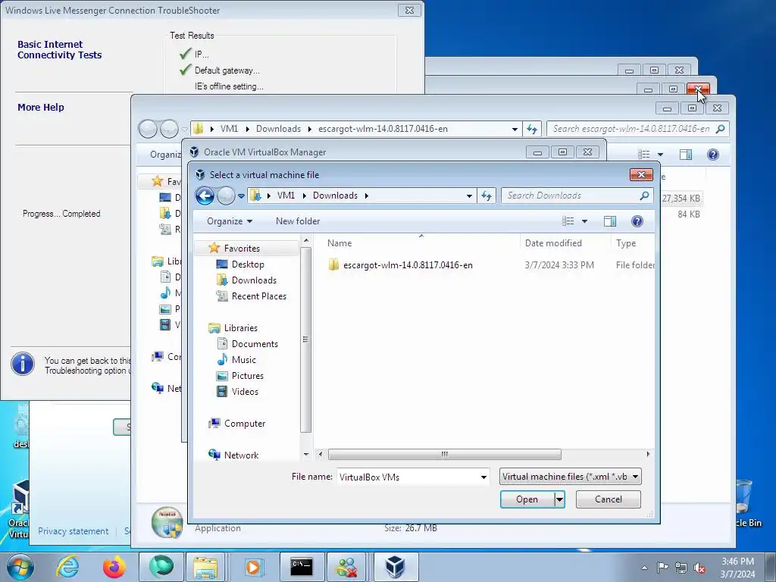This screenshot has width=776, height=582.
Task: Select Videos library
Action: click(245, 392)
